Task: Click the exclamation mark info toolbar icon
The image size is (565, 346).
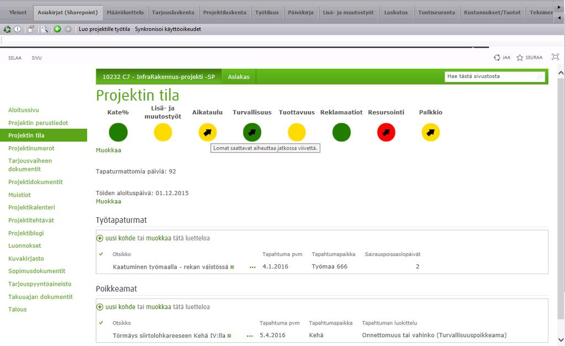Action: click(x=17, y=29)
